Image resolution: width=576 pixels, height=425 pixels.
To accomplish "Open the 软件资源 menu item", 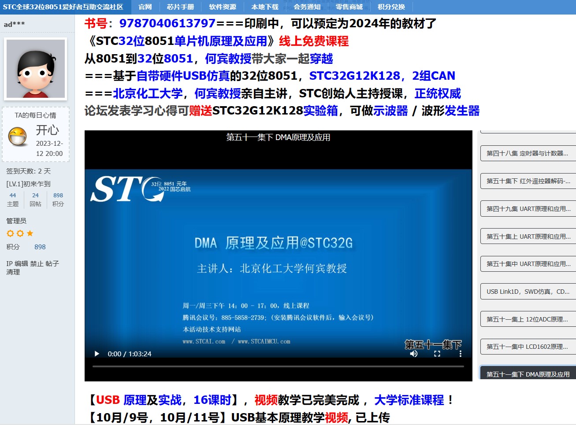I will tap(223, 7).
